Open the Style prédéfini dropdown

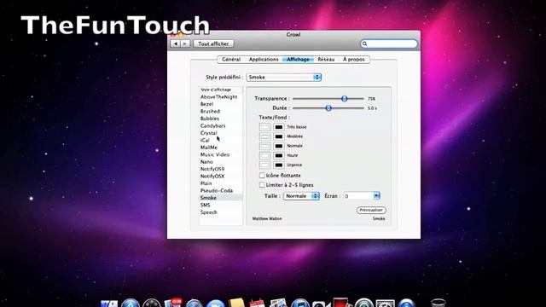click(284, 77)
